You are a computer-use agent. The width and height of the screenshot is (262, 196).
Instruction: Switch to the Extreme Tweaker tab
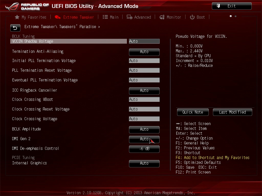[74, 17]
